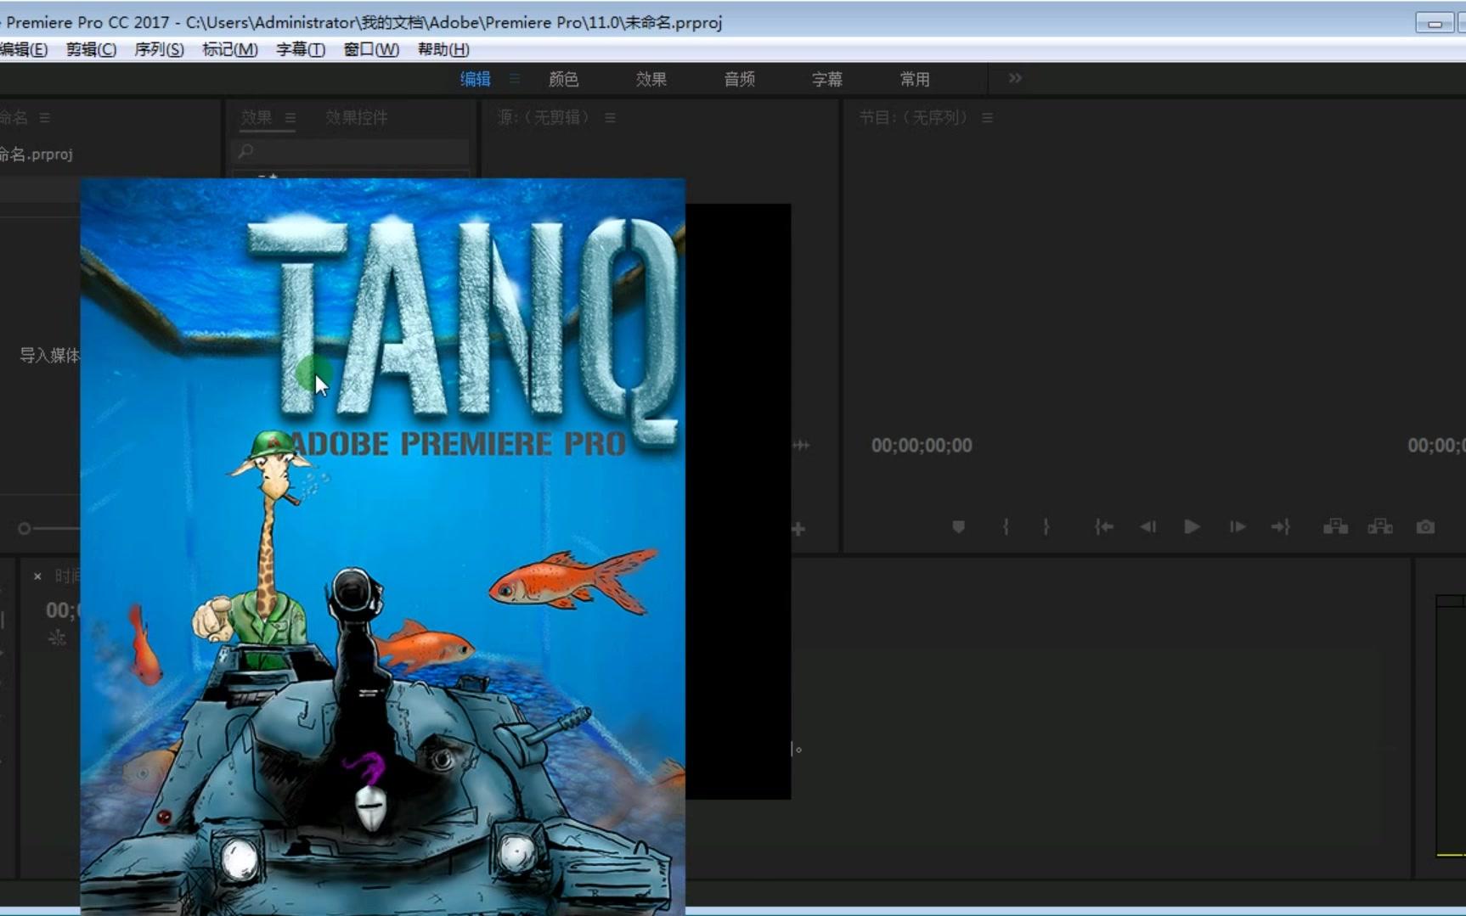
Task: Step forward one frame
Action: [1237, 527]
